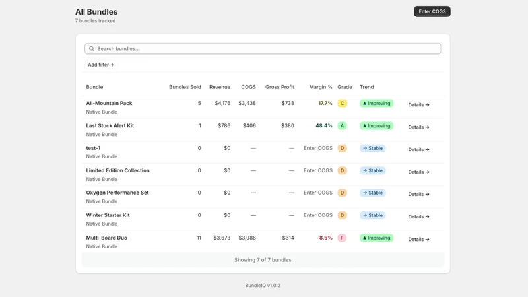Click Improving trend badge for Multi-Board Duo

(x=376, y=238)
